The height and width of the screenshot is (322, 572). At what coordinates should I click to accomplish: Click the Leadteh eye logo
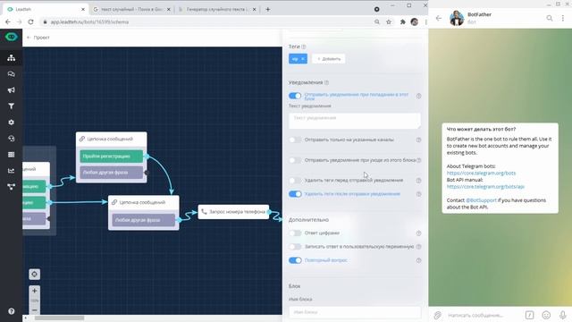pos(12,37)
